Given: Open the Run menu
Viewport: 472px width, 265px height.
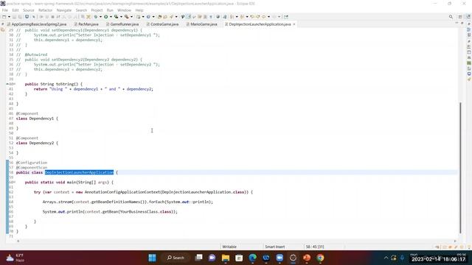Looking at the screenshot, I should coord(110,10).
